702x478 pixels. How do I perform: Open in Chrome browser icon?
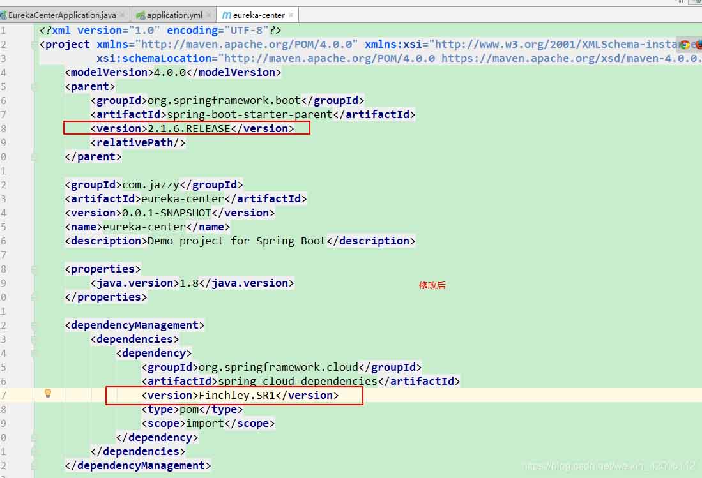[685, 44]
